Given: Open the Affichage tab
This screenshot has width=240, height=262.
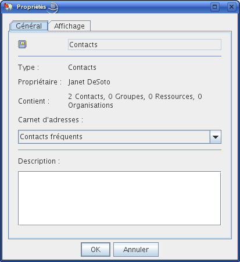Looking at the screenshot, I should pyautogui.click(x=69, y=26).
